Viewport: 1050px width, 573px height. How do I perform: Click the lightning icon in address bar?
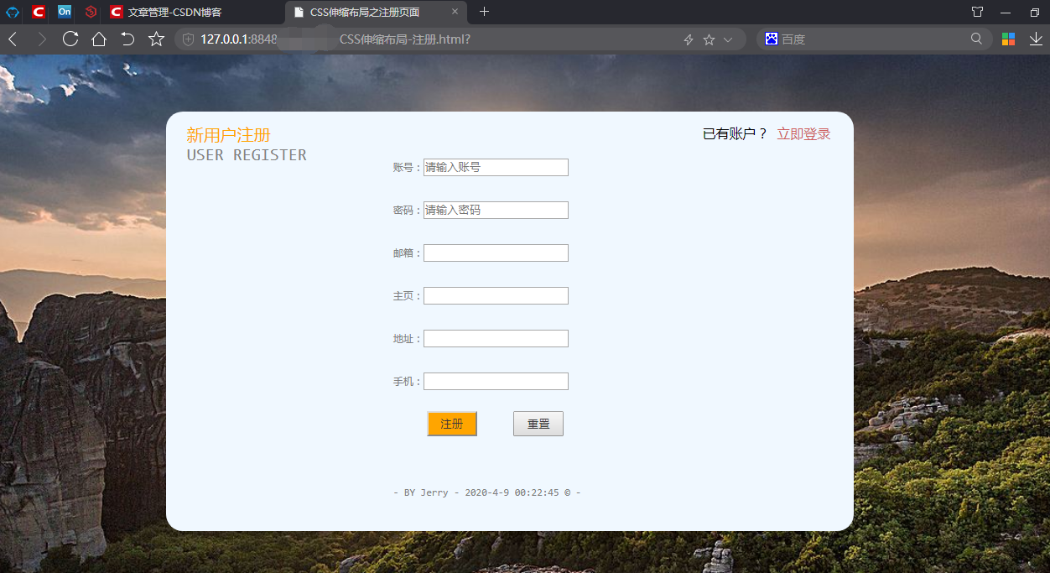click(x=688, y=39)
